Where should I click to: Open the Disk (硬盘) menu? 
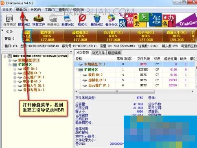pyautogui.click(x=22, y=10)
